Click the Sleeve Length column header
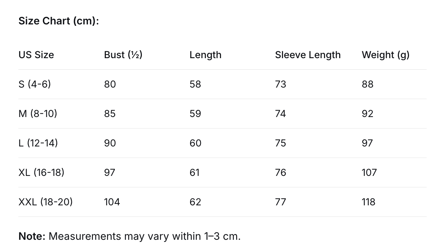 pyautogui.click(x=307, y=55)
